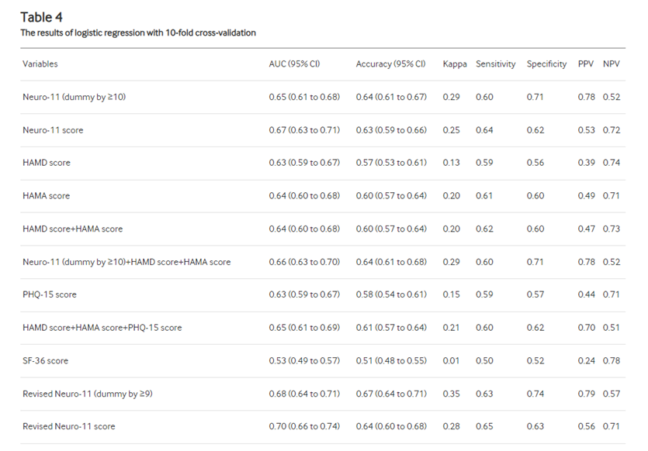Select the Variables column header
648x451 pixels.
pos(40,64)
